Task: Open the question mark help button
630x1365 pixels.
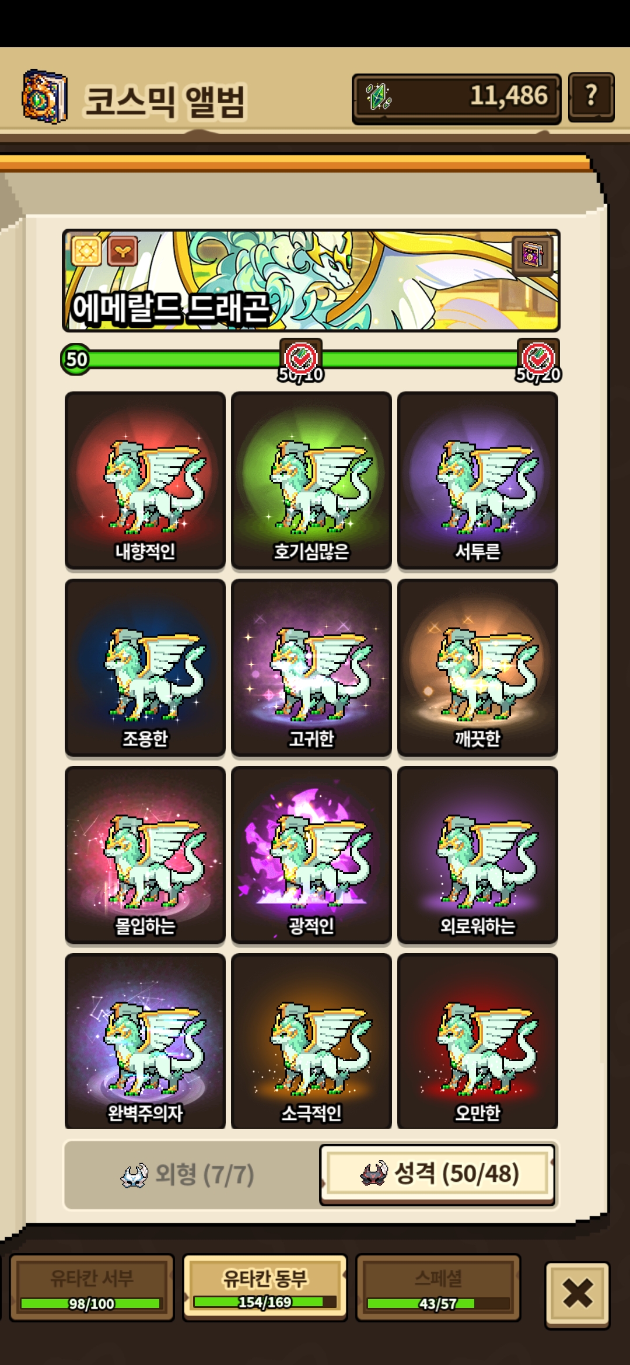Action: point(591,97)
